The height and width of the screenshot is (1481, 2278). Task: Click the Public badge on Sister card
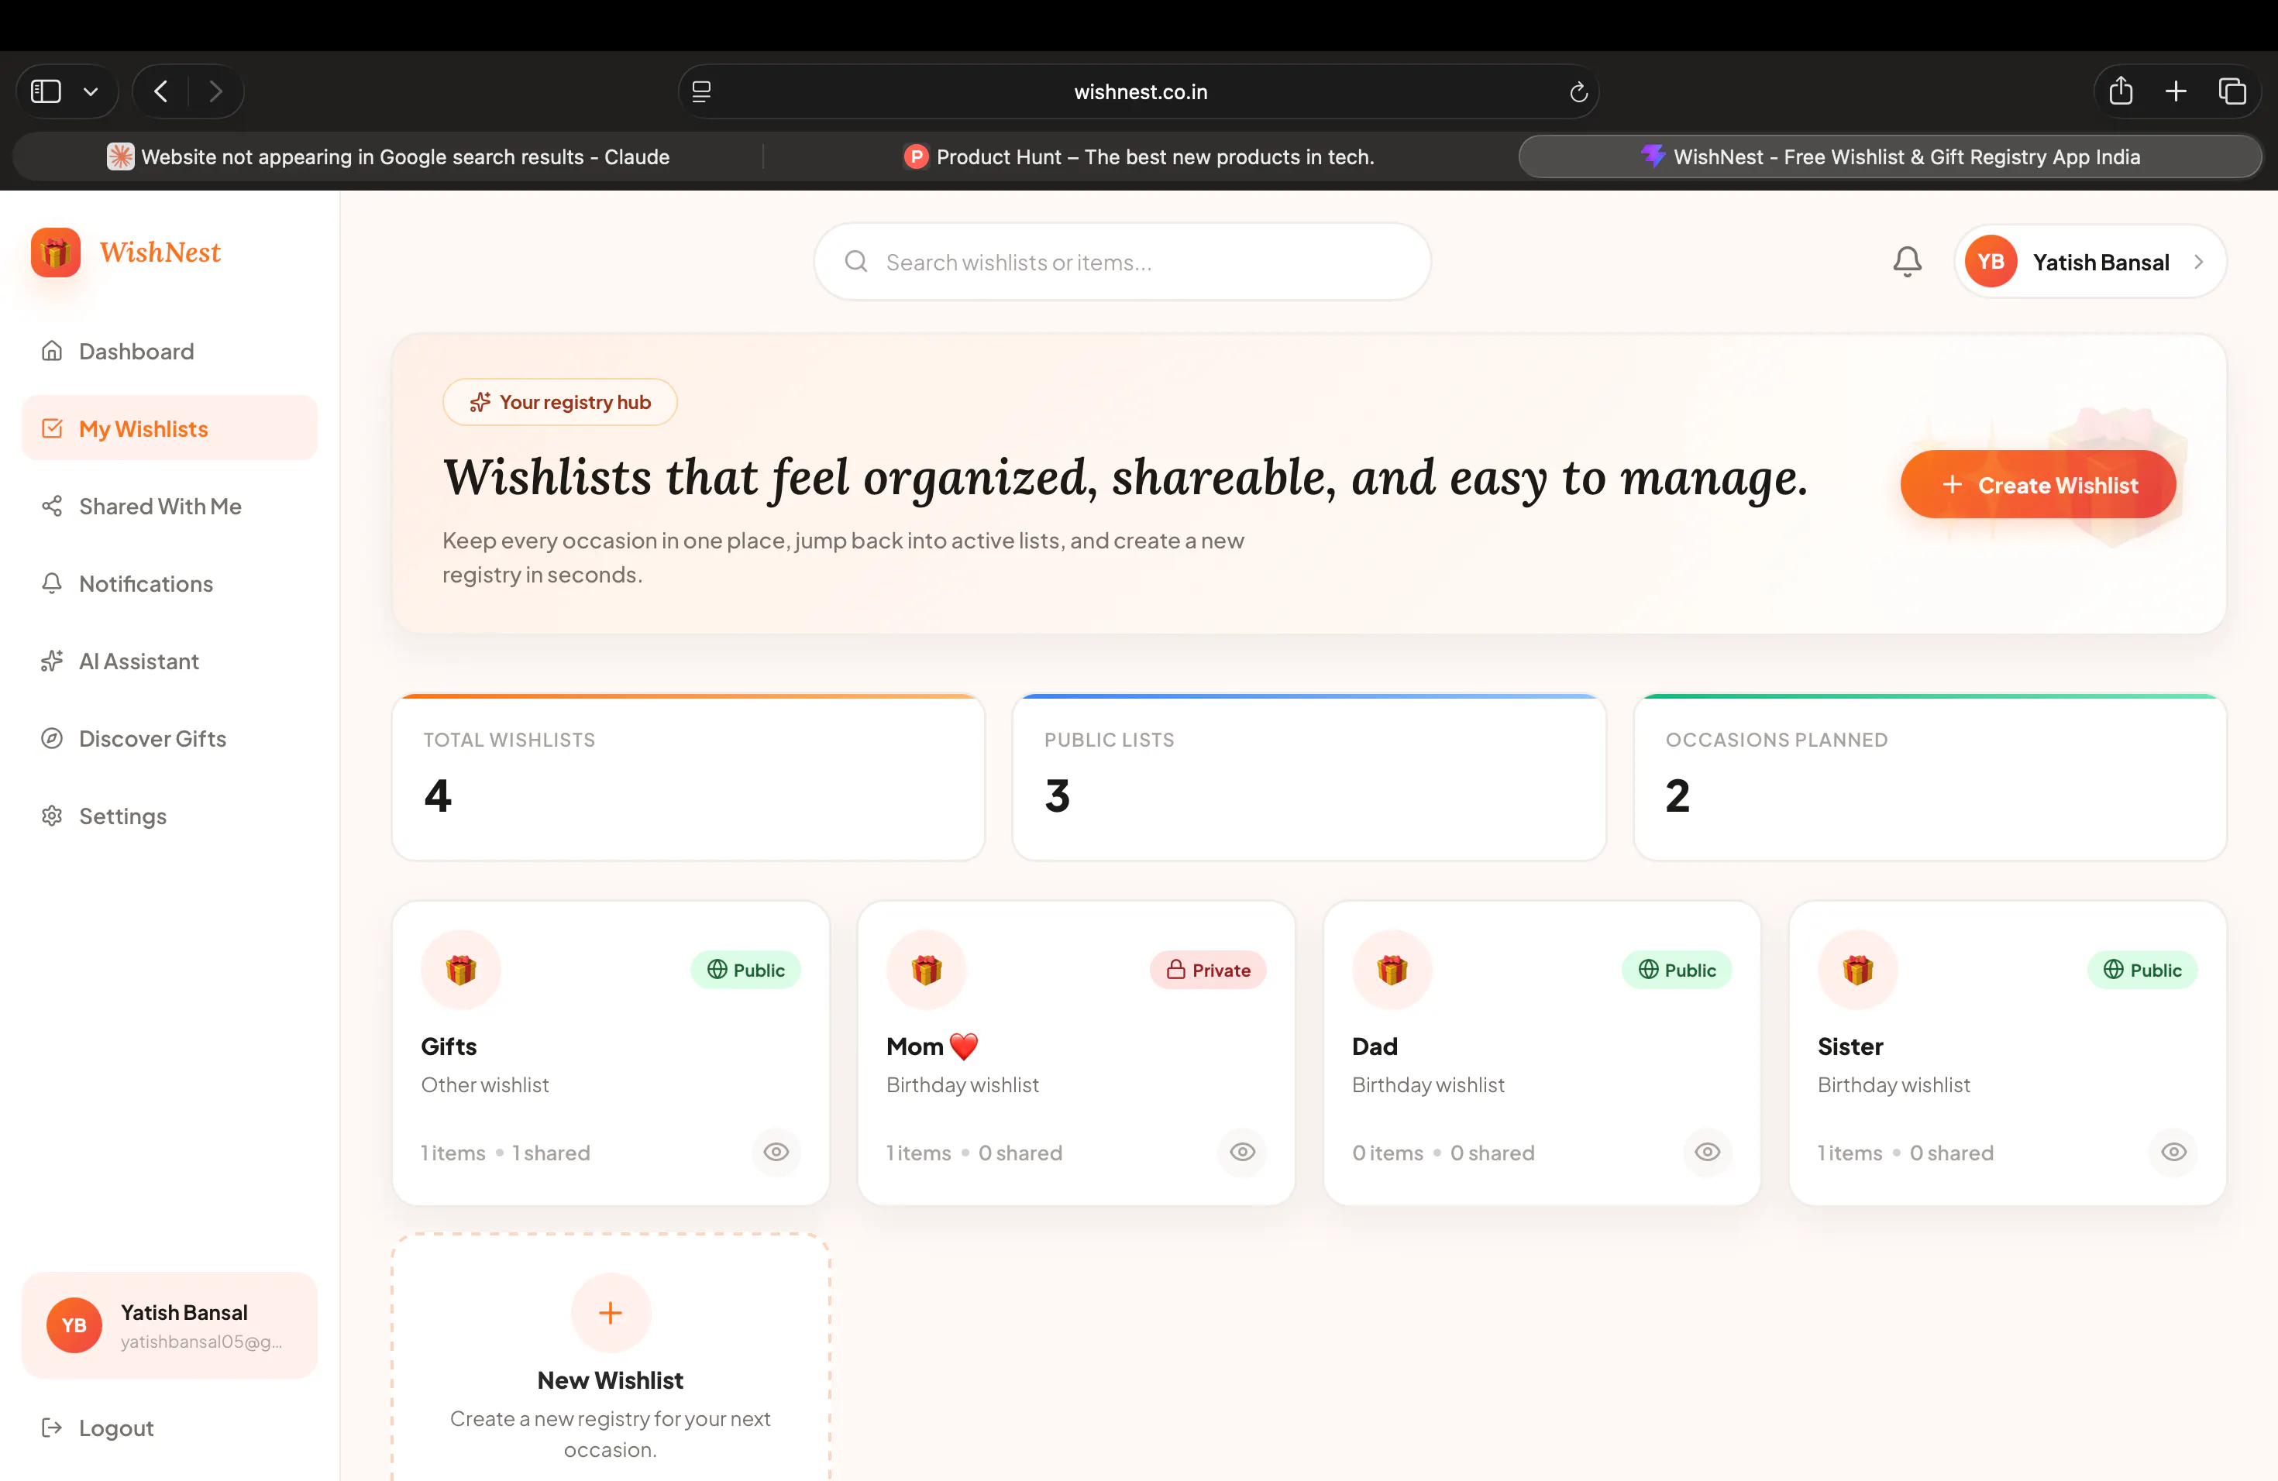point(2142,970)
